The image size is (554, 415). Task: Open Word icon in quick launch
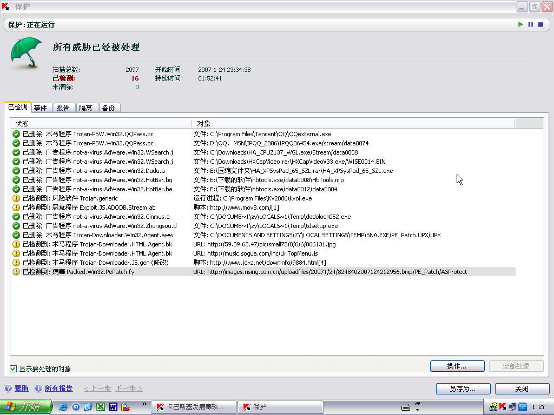click(113, 407)
